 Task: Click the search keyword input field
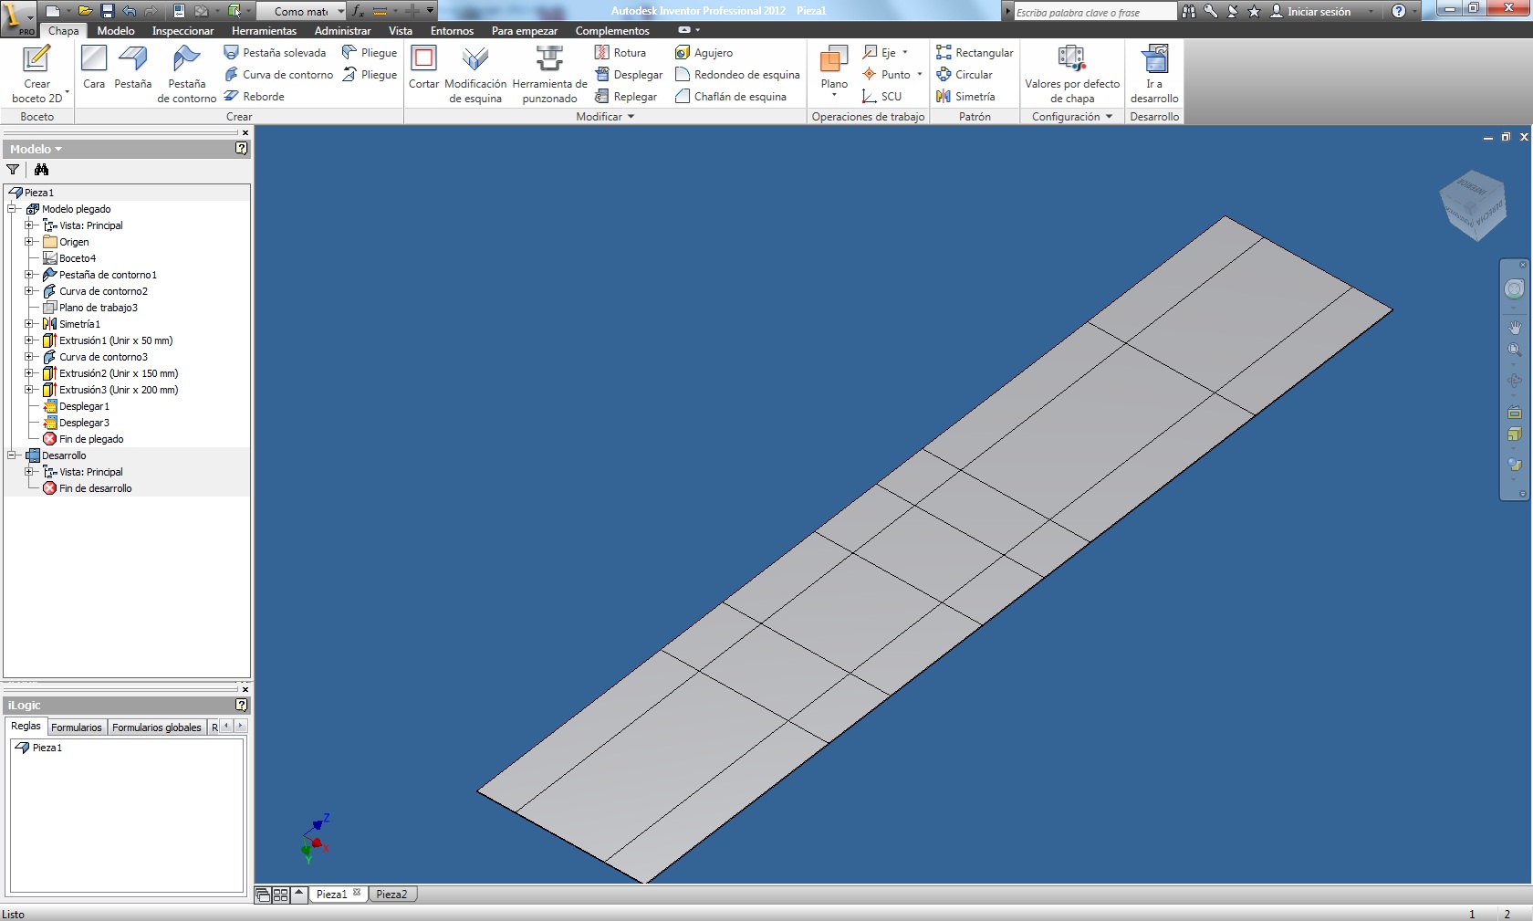(x=1095, y=12)
